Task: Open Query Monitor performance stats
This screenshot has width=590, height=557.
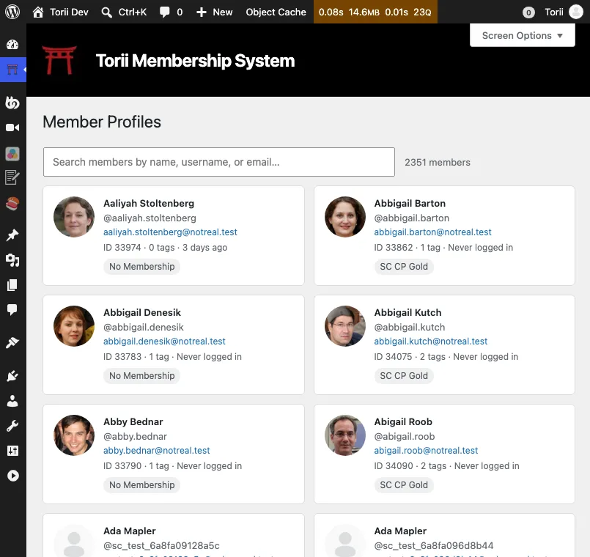Action: click(x=375, y=12)
